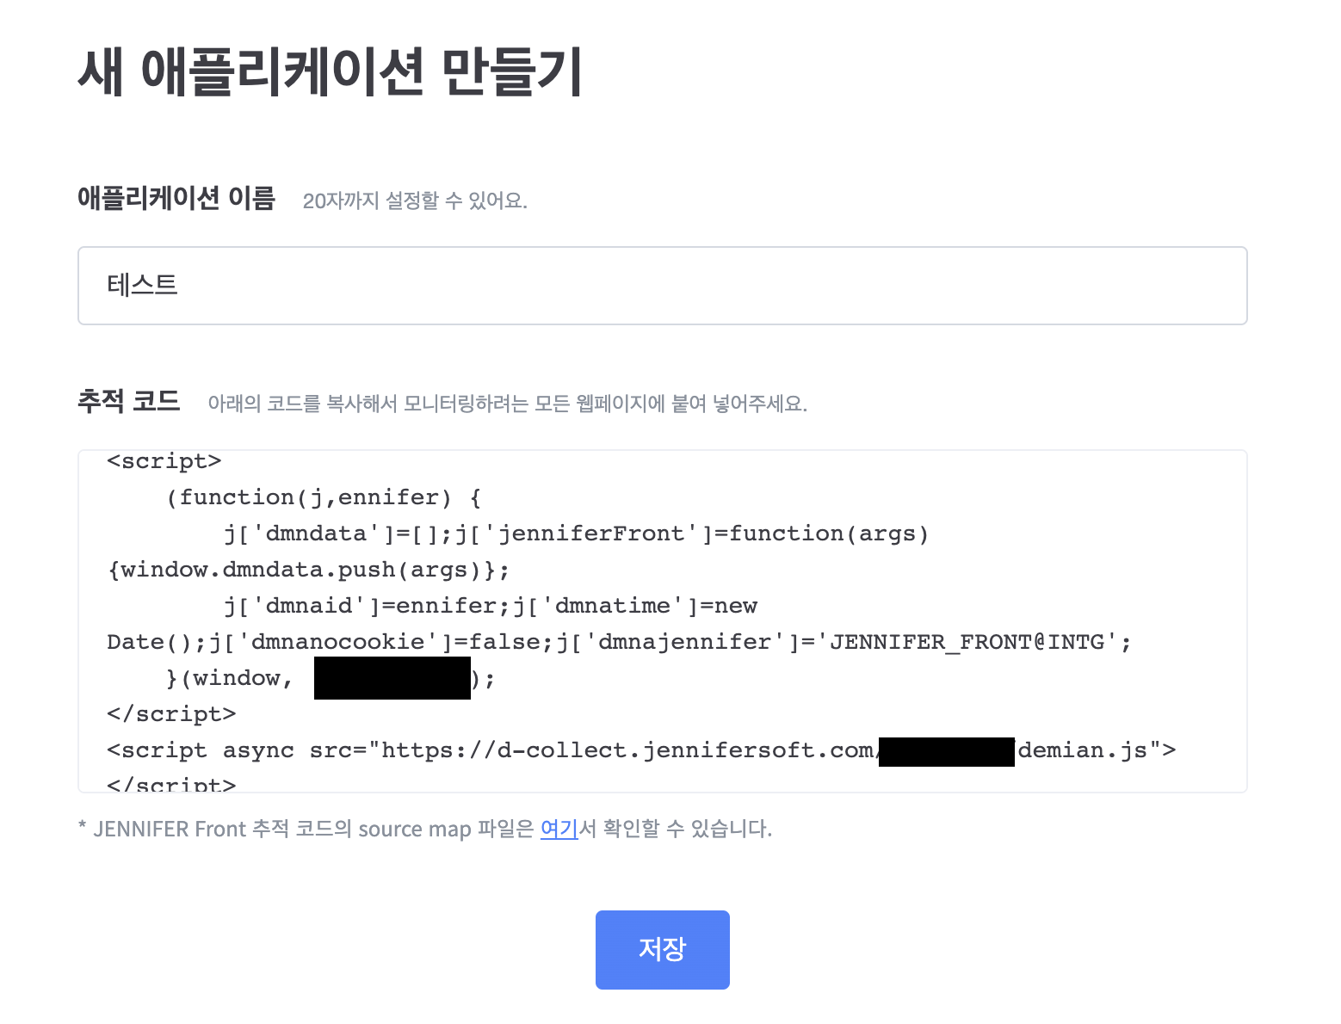Image resolution: width=1341 pixels, height=1024 pixels.
Task: Click the 새 애플리케이션 만들기 heading
Action: [x=331, y=72]
